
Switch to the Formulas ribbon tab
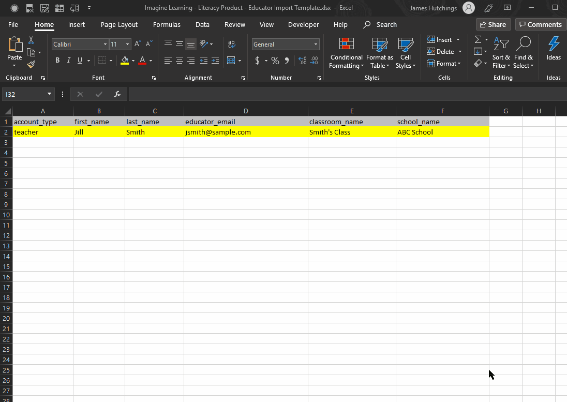click(167, 24)
